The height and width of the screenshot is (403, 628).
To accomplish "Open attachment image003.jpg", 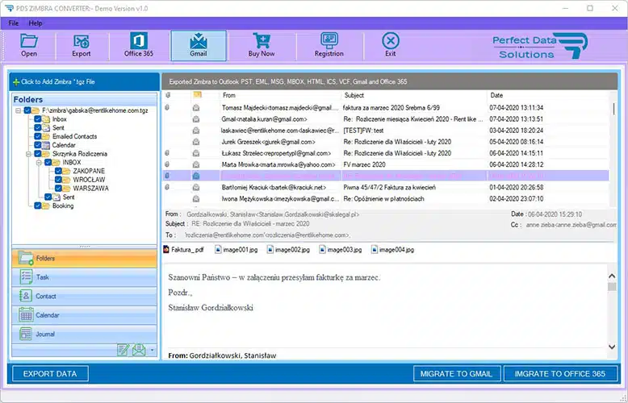I will 341,250.
